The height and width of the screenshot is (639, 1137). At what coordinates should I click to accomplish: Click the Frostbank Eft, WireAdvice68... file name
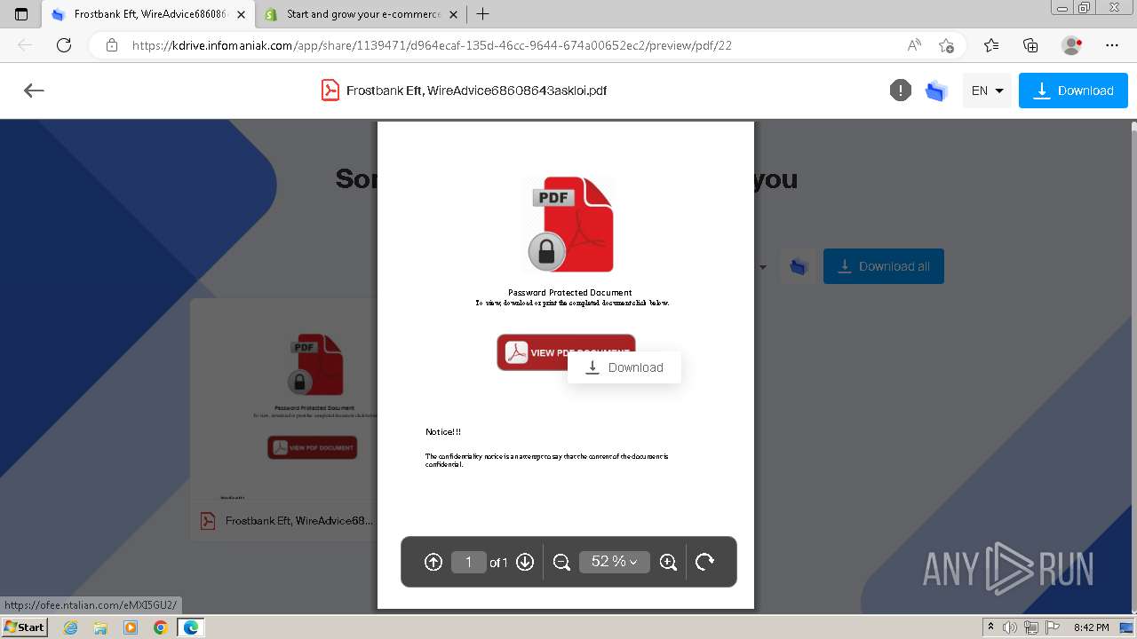(x=299, y=521)
